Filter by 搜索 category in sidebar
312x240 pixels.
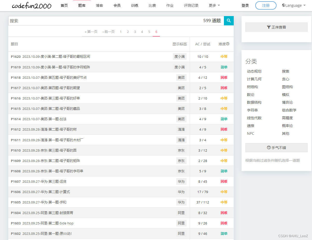pyautogui.click(x=286, y=71)
